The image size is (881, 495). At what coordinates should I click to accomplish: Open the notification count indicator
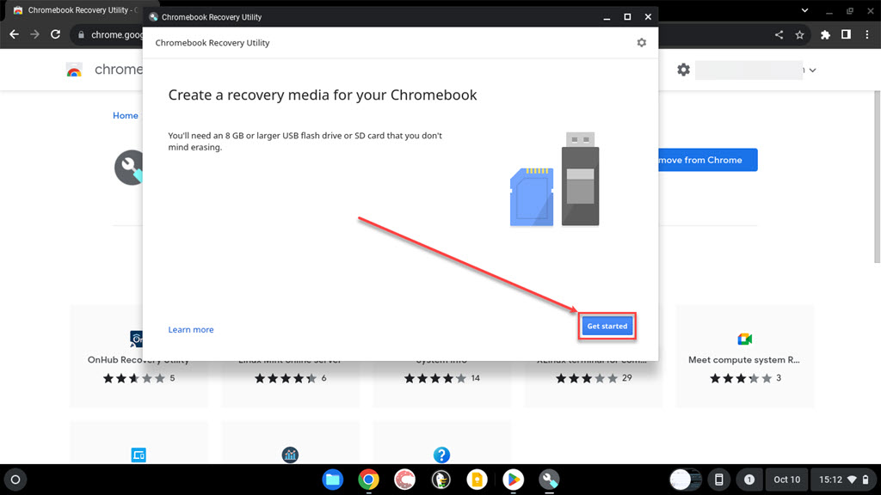point(749,480)
